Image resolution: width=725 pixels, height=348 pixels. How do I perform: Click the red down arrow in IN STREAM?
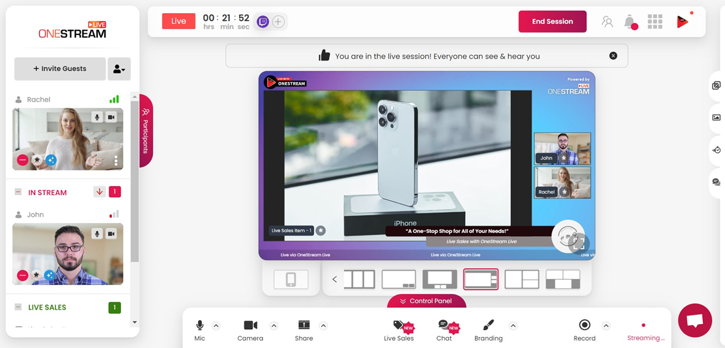click(100, 191)
